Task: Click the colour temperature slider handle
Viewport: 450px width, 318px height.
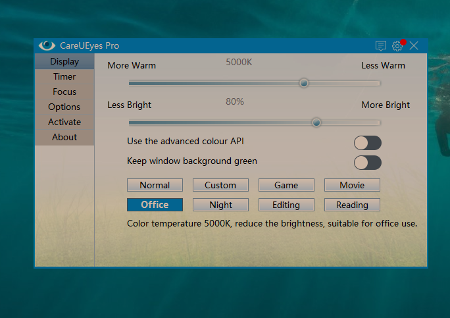Action: click(304, 84)
